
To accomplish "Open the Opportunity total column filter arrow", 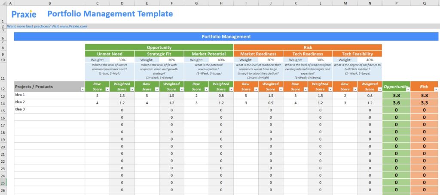I will click(406, 89).
